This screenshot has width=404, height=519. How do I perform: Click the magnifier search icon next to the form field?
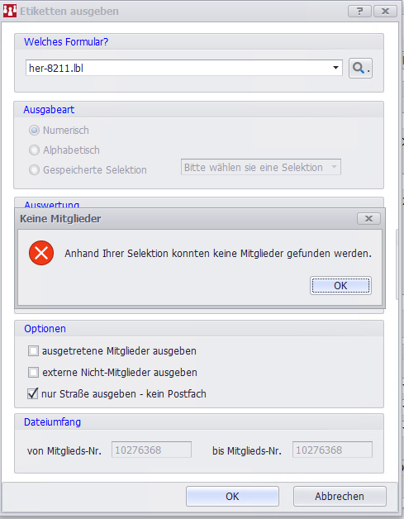click(x=360, y=69)
